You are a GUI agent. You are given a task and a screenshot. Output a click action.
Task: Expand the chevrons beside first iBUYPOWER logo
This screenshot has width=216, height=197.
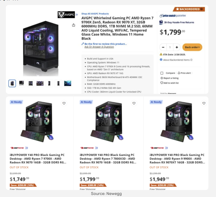click(x=27, y=148)
